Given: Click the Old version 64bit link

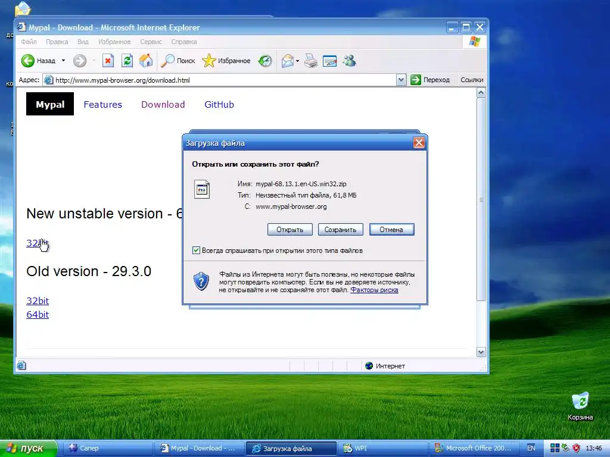Looking at the screenshot, I should [38, 314].
